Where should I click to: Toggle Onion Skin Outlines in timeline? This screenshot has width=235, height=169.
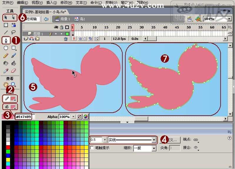pos(85,39)
